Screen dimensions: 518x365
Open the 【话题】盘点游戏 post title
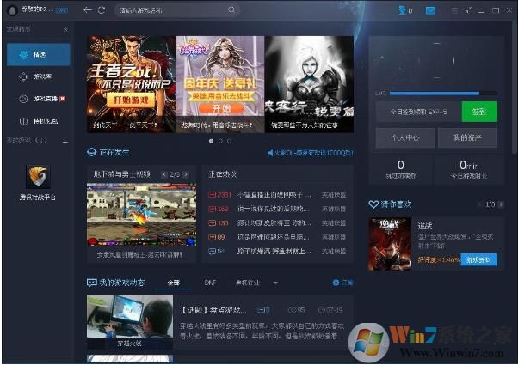point(213,310)
